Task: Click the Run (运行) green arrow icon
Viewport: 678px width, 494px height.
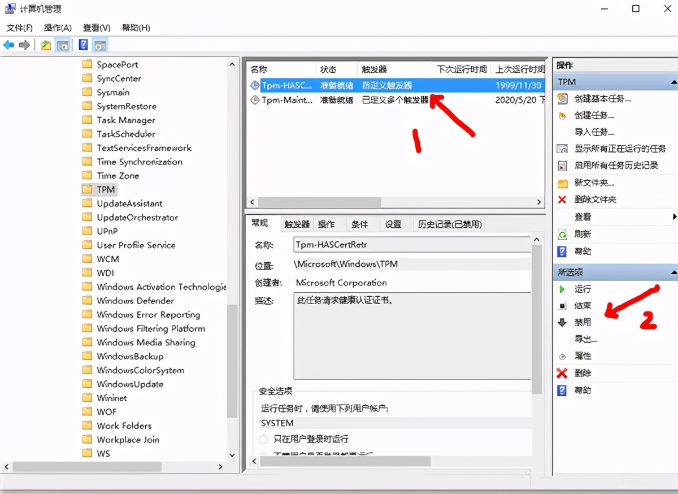Action: 563,288
